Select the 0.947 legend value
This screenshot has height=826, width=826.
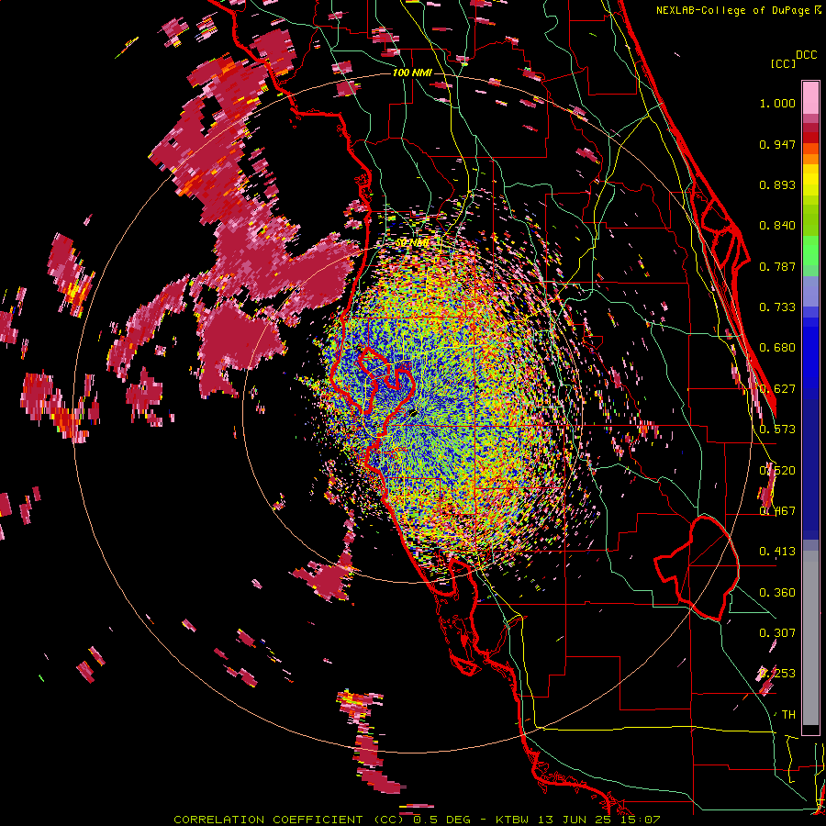pyautogui.click(x=777, y=144)
